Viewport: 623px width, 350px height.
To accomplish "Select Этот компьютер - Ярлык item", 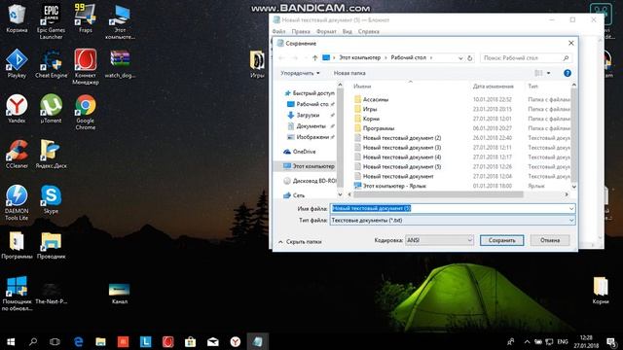I will (x=390, y=186).
